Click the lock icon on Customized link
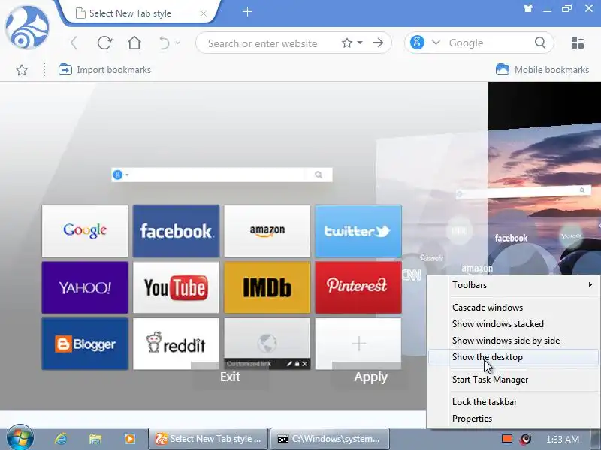This screenshot has width=601, height=450. [297, 364]
